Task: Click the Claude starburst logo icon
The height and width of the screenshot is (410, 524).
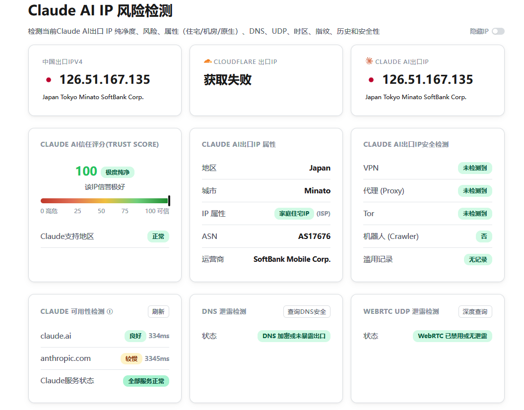Action: tap(369, 61)
